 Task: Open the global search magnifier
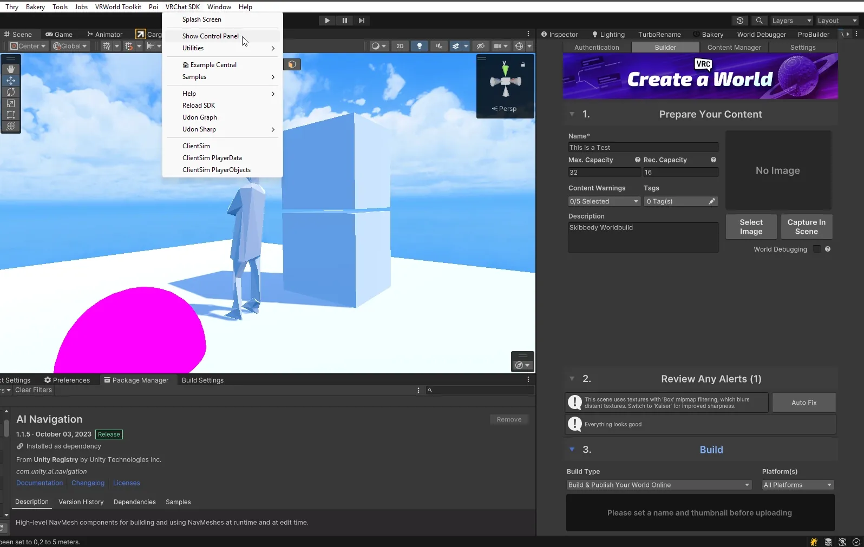[x=760, y=21]
